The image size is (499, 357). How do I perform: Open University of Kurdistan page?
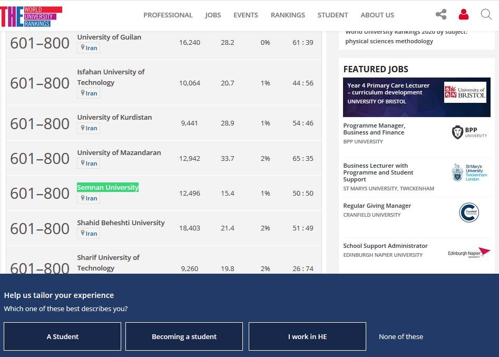click(x=114, y=117)
